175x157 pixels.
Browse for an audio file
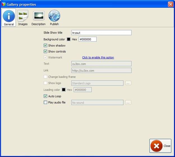(128, 102)
